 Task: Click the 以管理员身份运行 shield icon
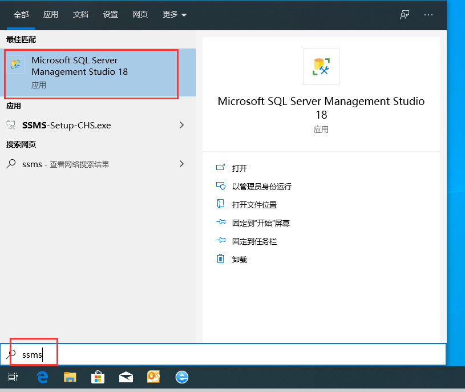coord(221,186)
